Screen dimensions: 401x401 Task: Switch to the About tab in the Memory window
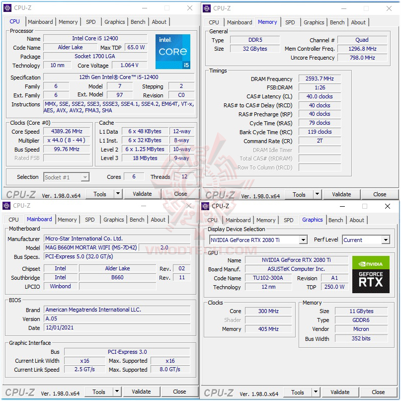pyautogui.click(x=359, y=22)
